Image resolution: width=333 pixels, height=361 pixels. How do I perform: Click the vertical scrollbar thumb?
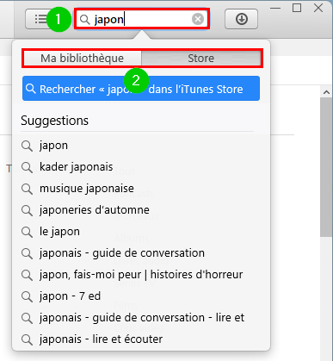(x=326, y=167)
